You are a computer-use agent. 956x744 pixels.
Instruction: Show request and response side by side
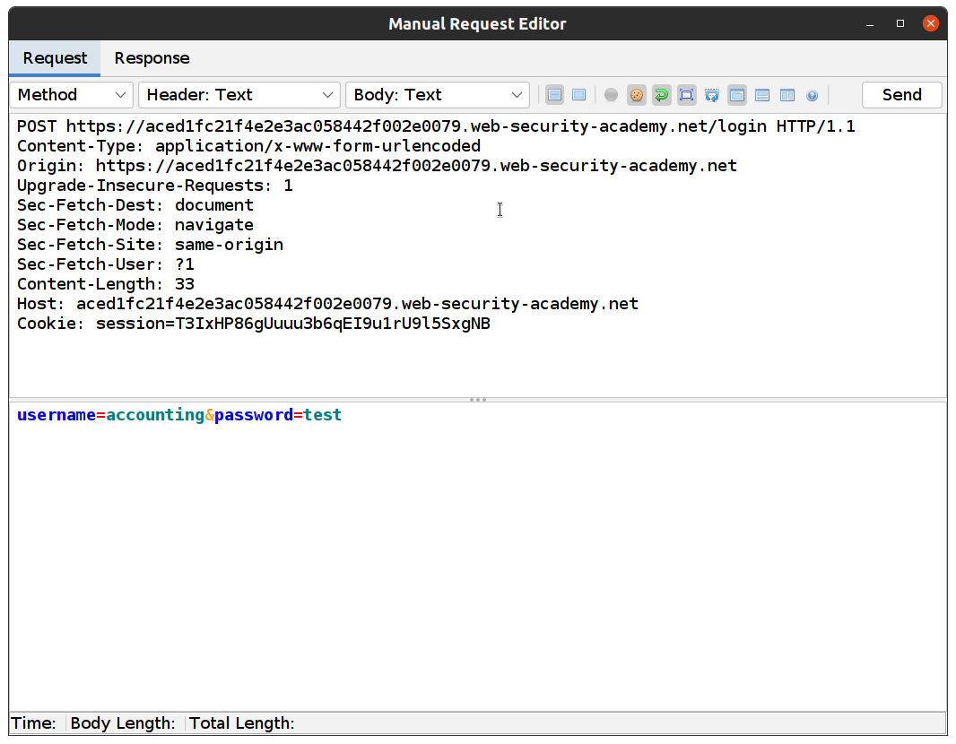click(787, 95)
